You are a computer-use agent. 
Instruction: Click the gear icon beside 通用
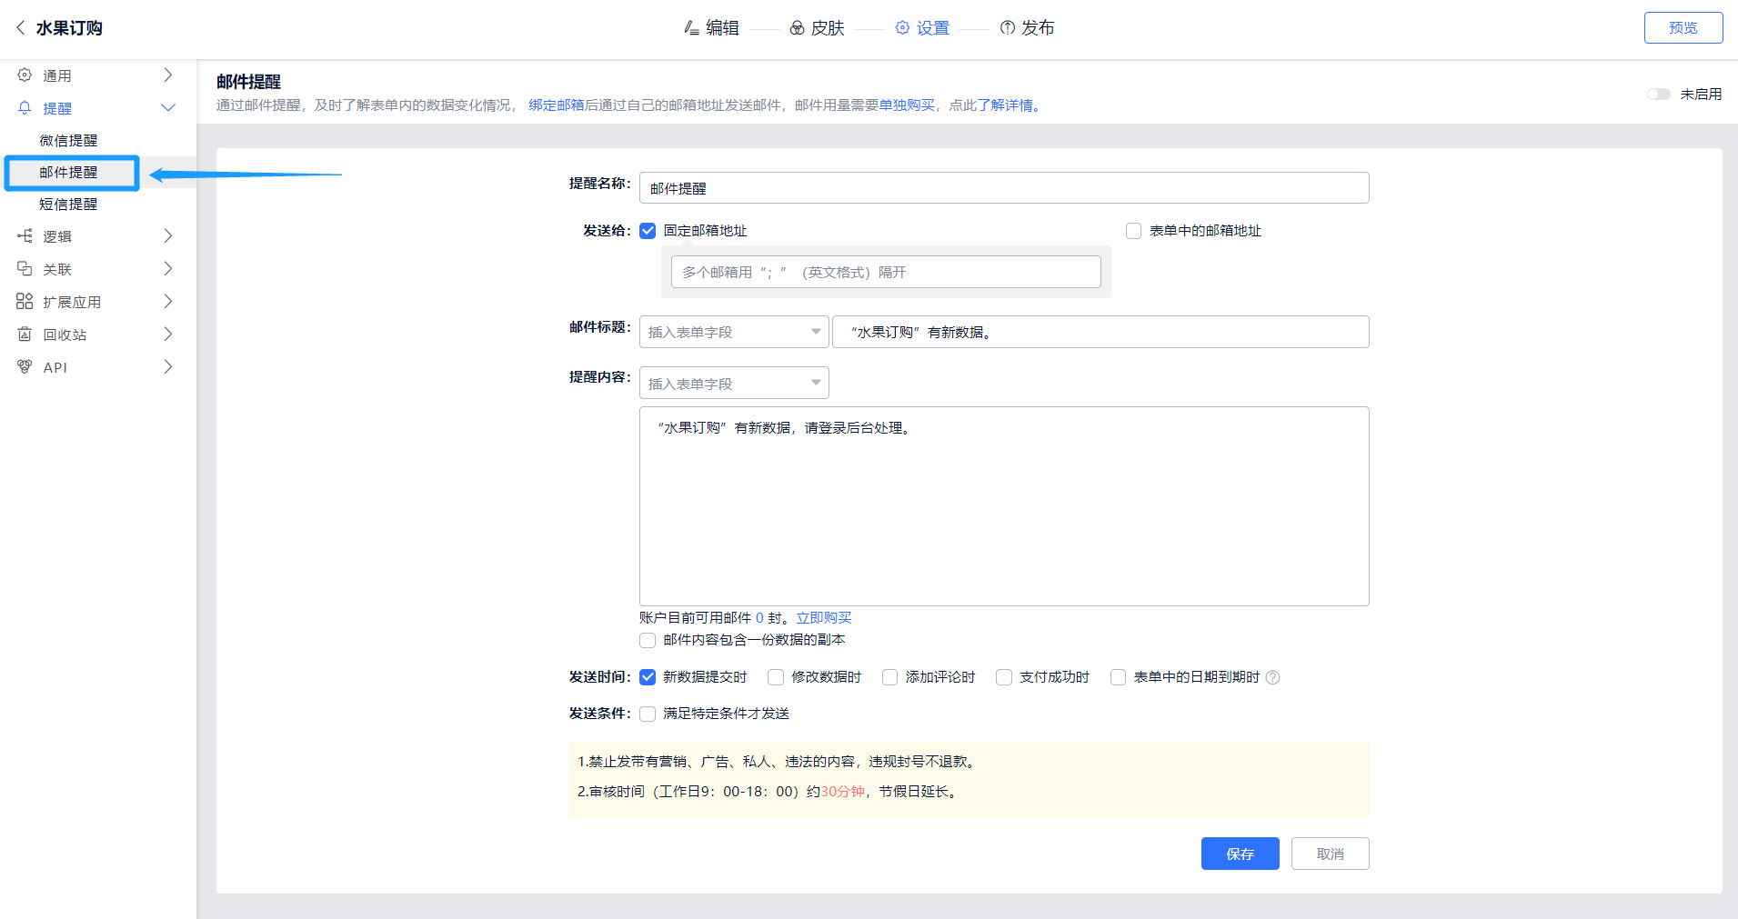(25, 75)
